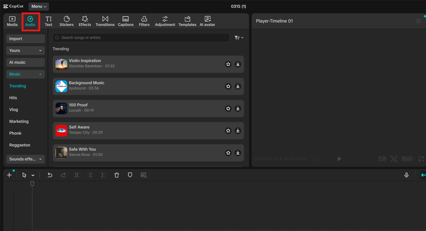This screenshot has height=231, width=426.
Task: Click the Delete right trim icon
Action: (x=103, y=175)
